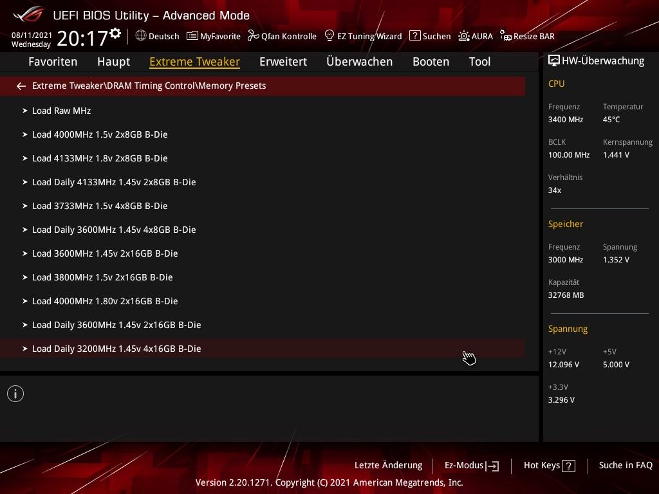Viewport: 659px width, 494px height.
Task: Click the Resize BAR icon
Action: pos(506,36)
